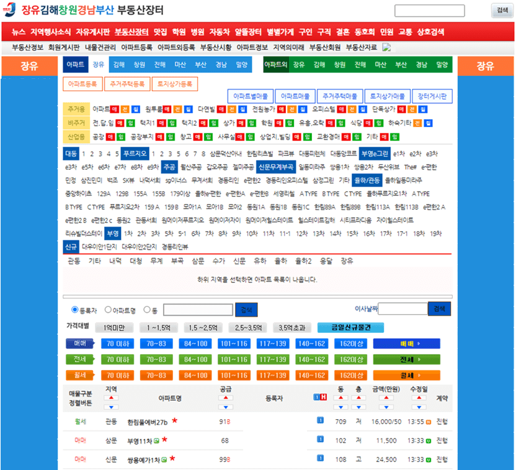Click the 매 sale badge next to 아파트
Viewport: 516px width, 470px height.
point(114,109)
